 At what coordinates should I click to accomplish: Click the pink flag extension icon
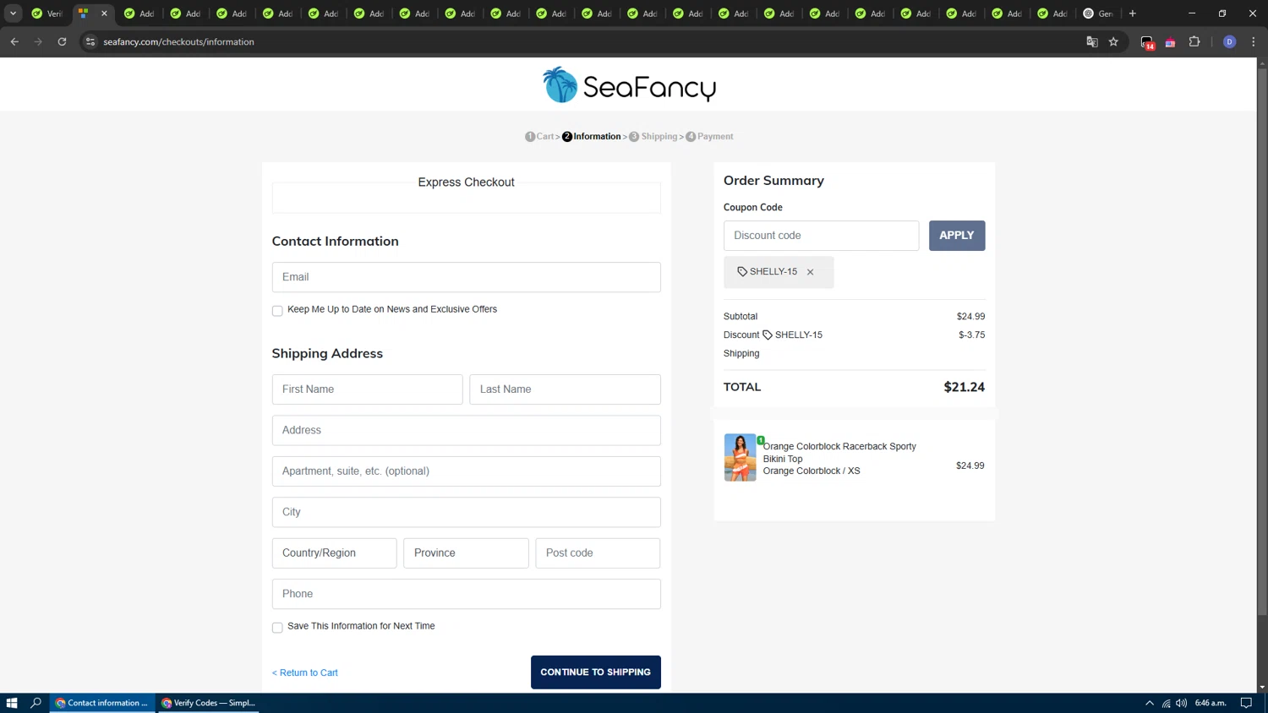[x=1170, y=42]
